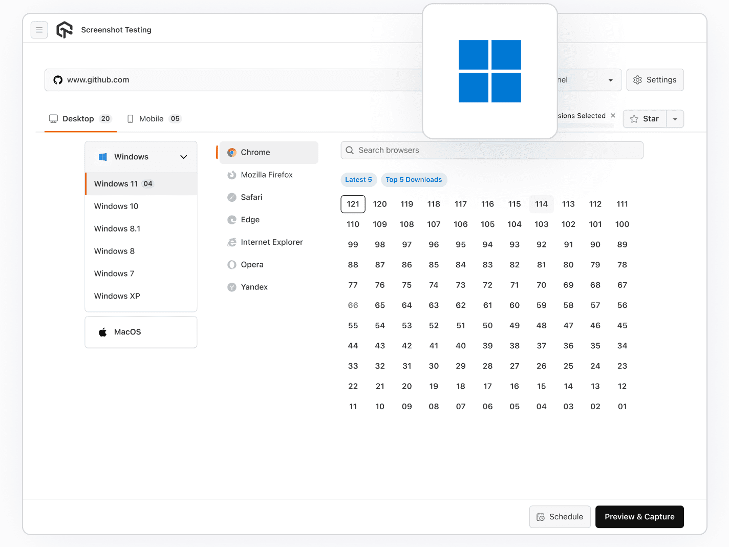Open the channel dropdown on the right
The width and height of the screenshot is (729, 547).
(x=610, y=80)
